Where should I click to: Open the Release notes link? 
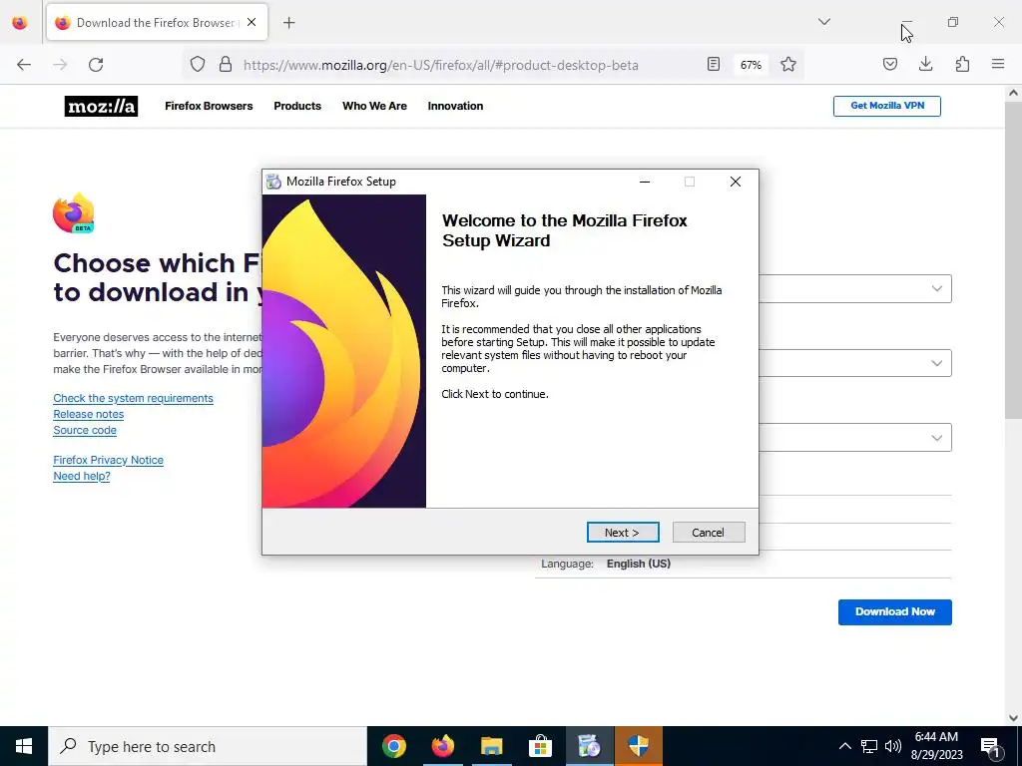pyautogui.click(x=89, y=414)
